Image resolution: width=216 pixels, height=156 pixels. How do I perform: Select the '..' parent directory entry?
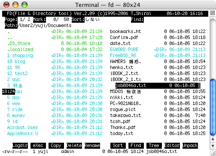(55, 37)
